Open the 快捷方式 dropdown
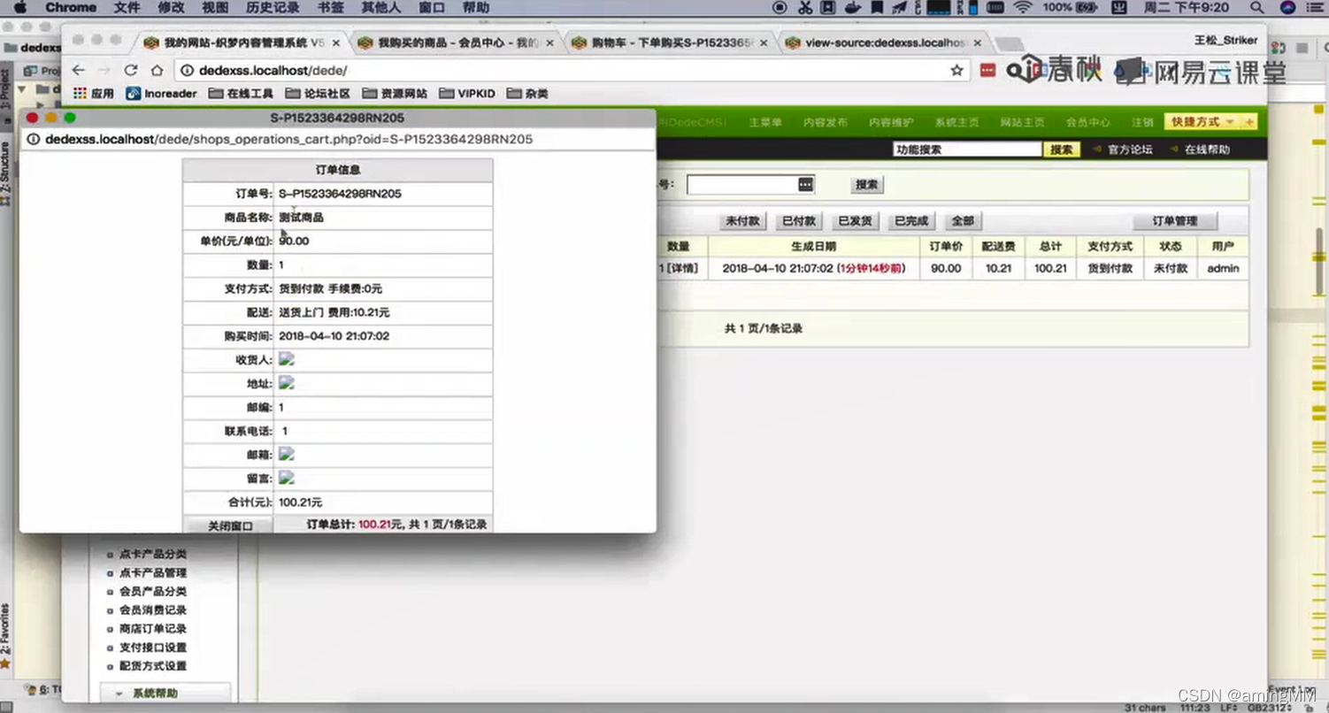The image size is (1329, 713). tap(1202, 122)
